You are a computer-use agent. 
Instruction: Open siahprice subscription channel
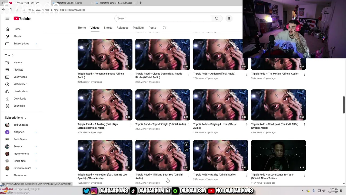(22, 132)
